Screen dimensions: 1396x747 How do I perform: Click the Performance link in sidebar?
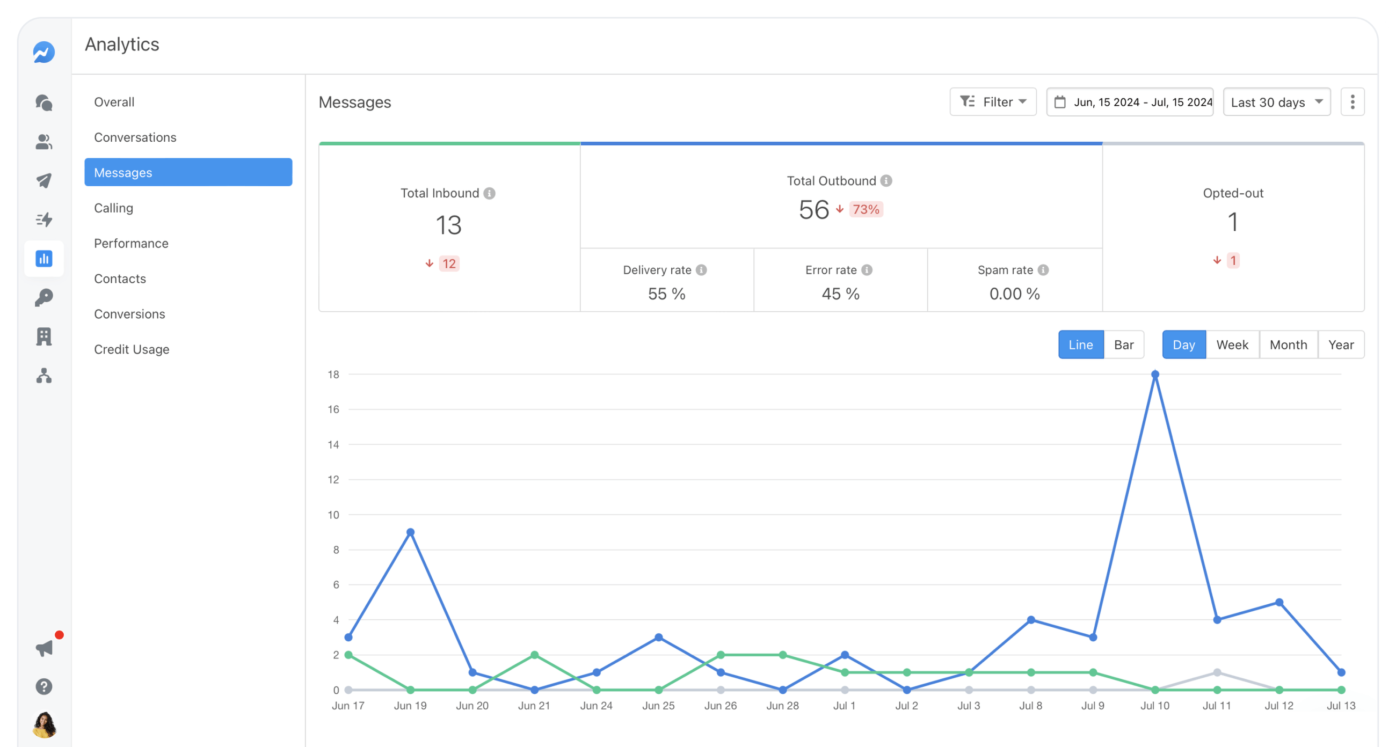[130, 243]
